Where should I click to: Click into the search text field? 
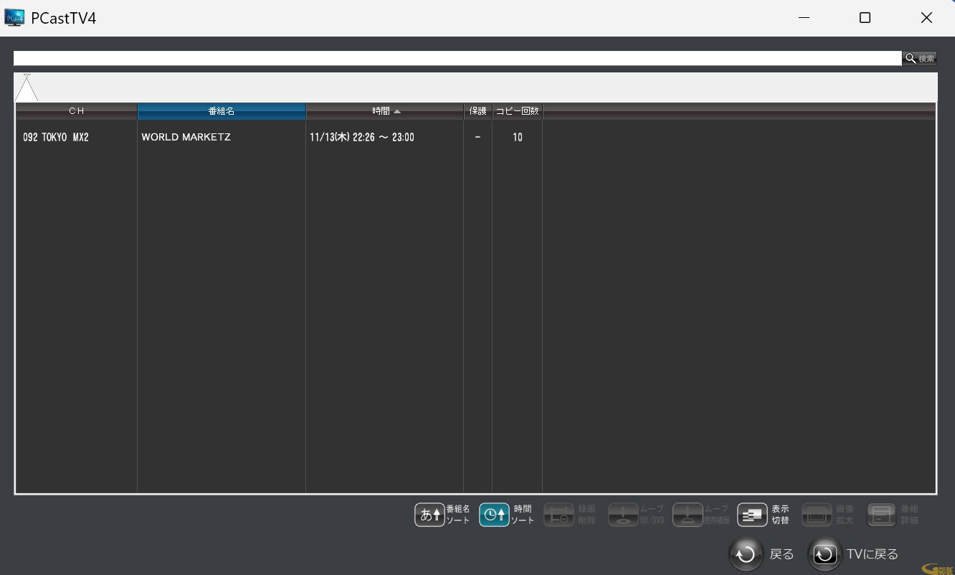(457, 59)
